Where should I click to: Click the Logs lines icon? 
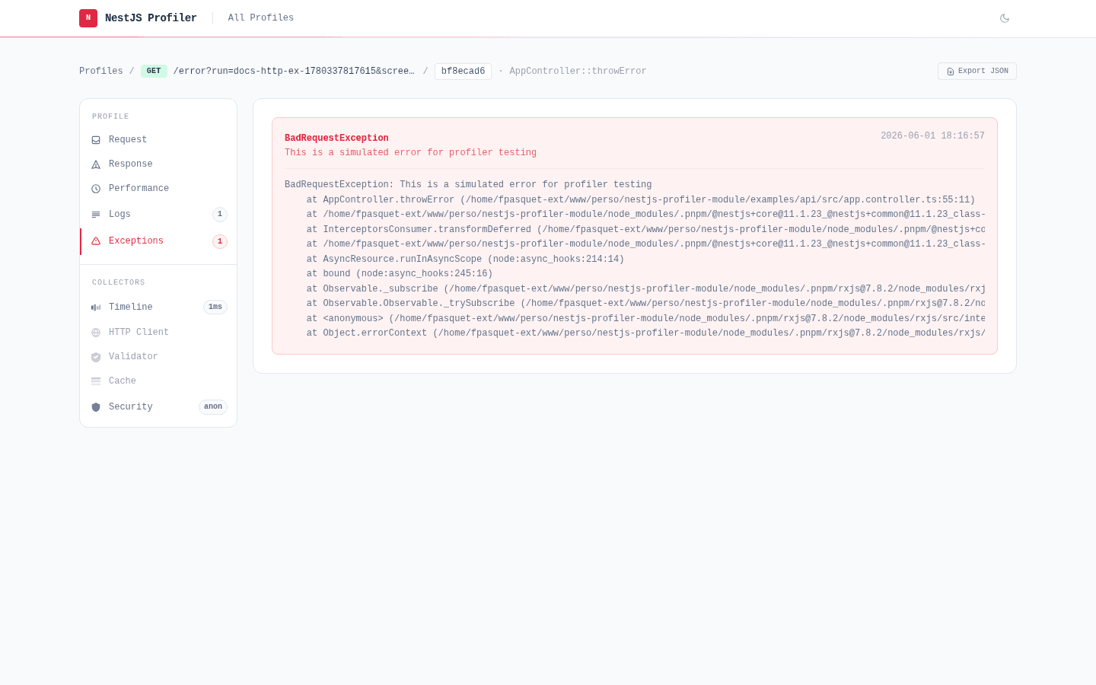point(96,215)
